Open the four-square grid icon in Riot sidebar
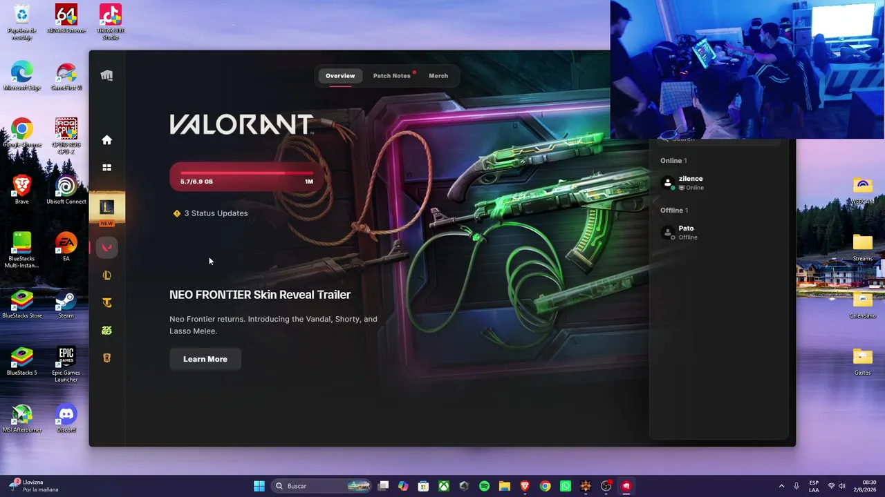The width and height of the screenshot is (885, 497). (106, 168)
